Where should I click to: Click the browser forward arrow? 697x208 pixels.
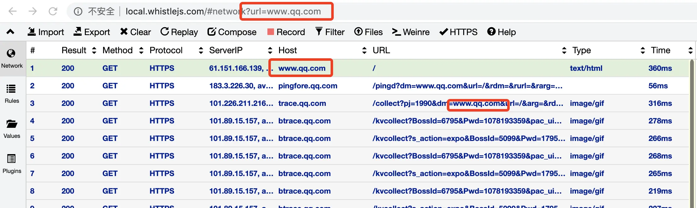[x=33, y=11]
